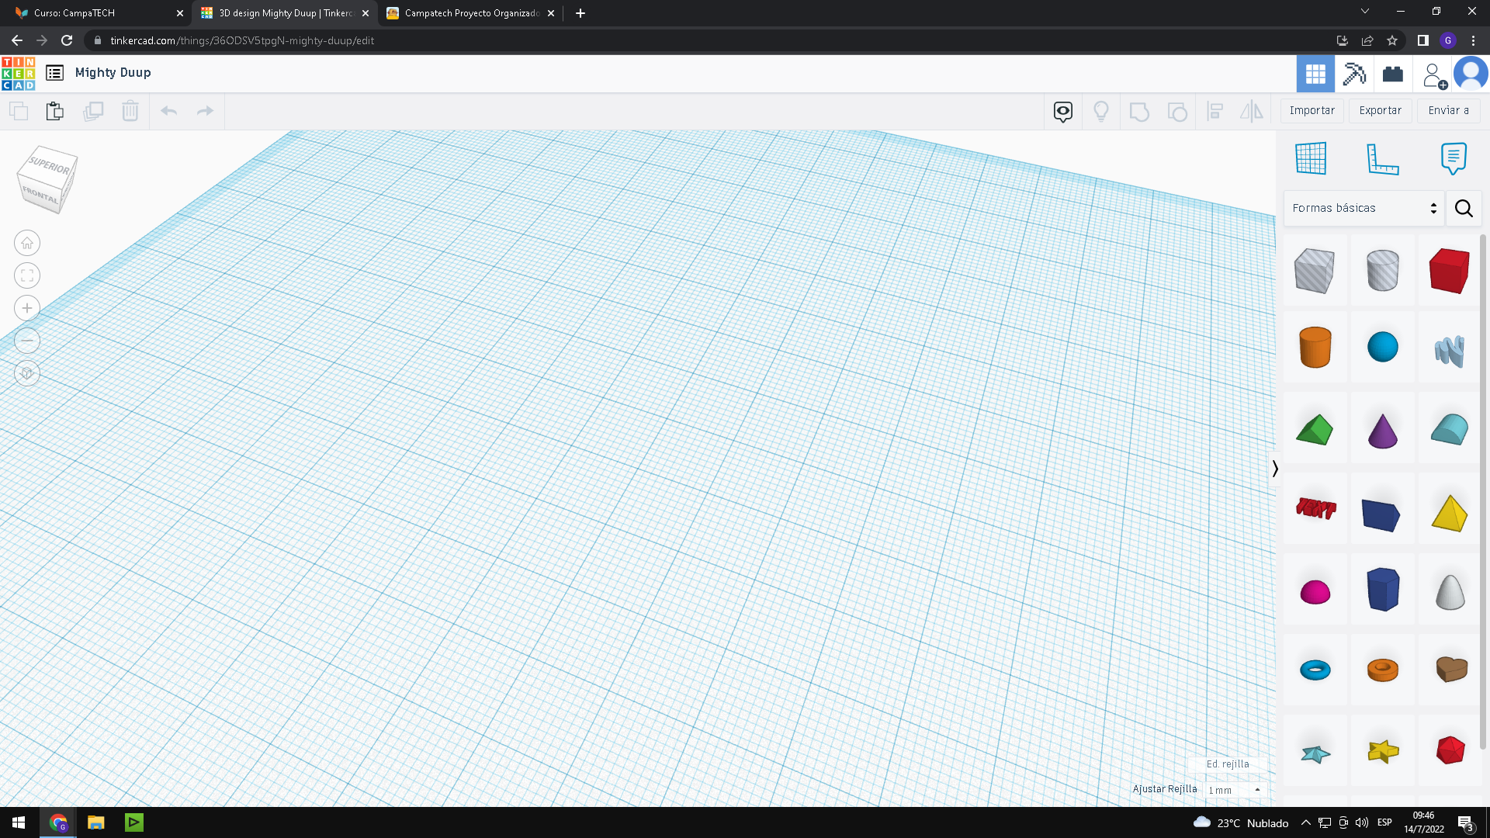This screenshot has height=838, width=1490.
Task: Open the Notes tool
Action: tap(1453, 158)
